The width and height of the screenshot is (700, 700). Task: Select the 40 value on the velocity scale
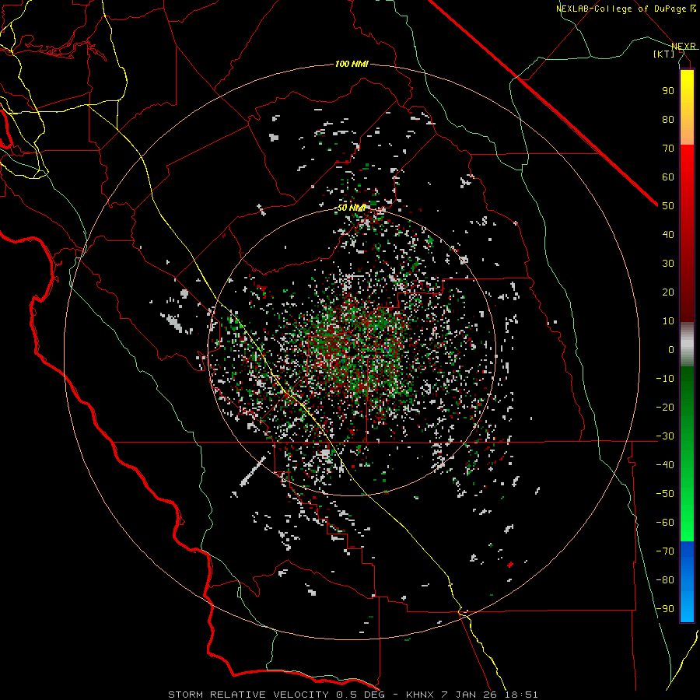[668, 235]
